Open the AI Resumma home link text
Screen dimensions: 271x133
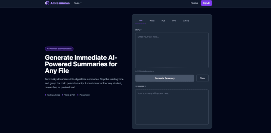60,3
